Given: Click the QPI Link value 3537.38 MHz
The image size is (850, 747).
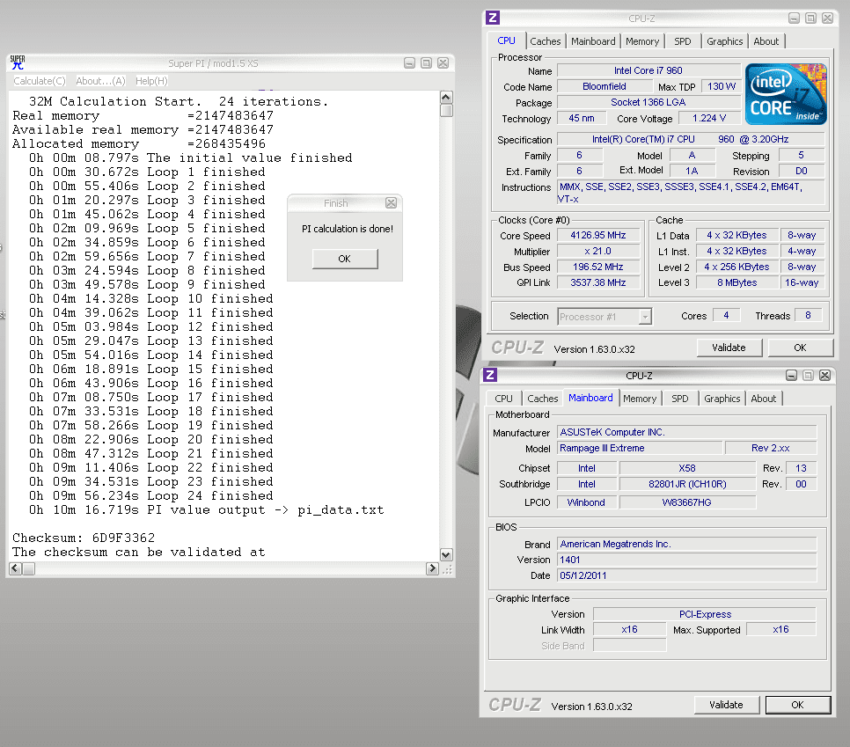Looking at the screenshot, I should (x=598, y=282).
